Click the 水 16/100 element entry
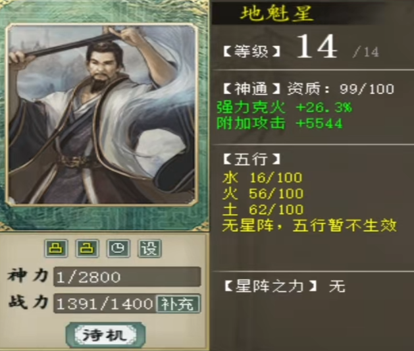This screenshot has height=351, width=414. click(x=263, y=178)
